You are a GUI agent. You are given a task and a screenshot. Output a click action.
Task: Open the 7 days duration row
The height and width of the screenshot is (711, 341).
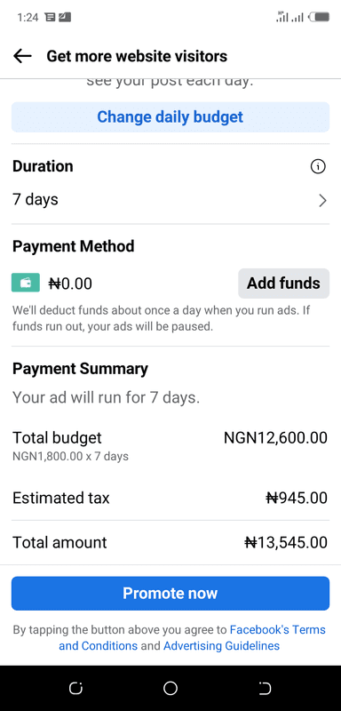click(170, 200)
